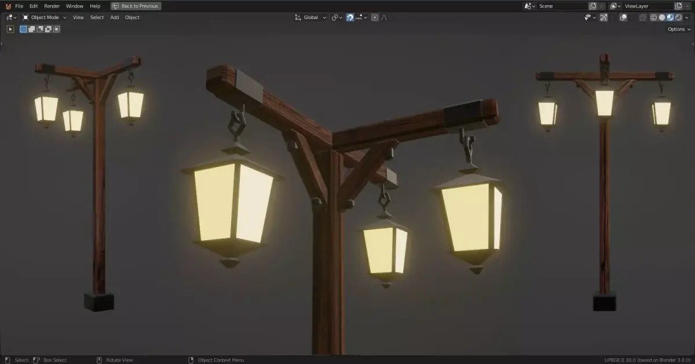Choose Invert selection mode icon

coord(48,29)
